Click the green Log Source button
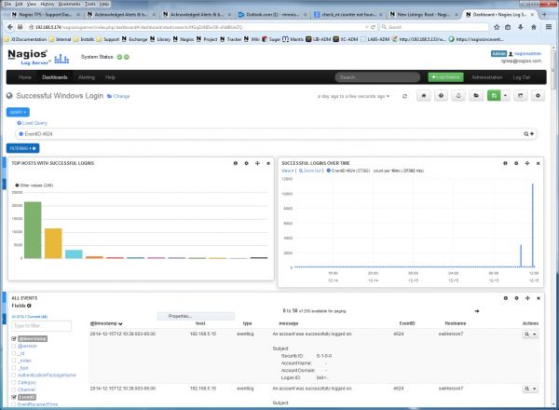The width and height of the screenshot is (559, 410). [x=447, y=76]
